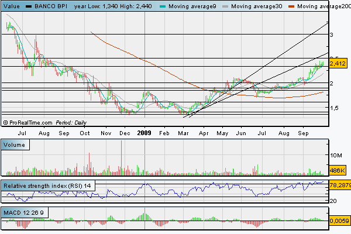Click the 'Jun' month label on time axis
This screenshot has height=234, width=351.
(241, 133)
